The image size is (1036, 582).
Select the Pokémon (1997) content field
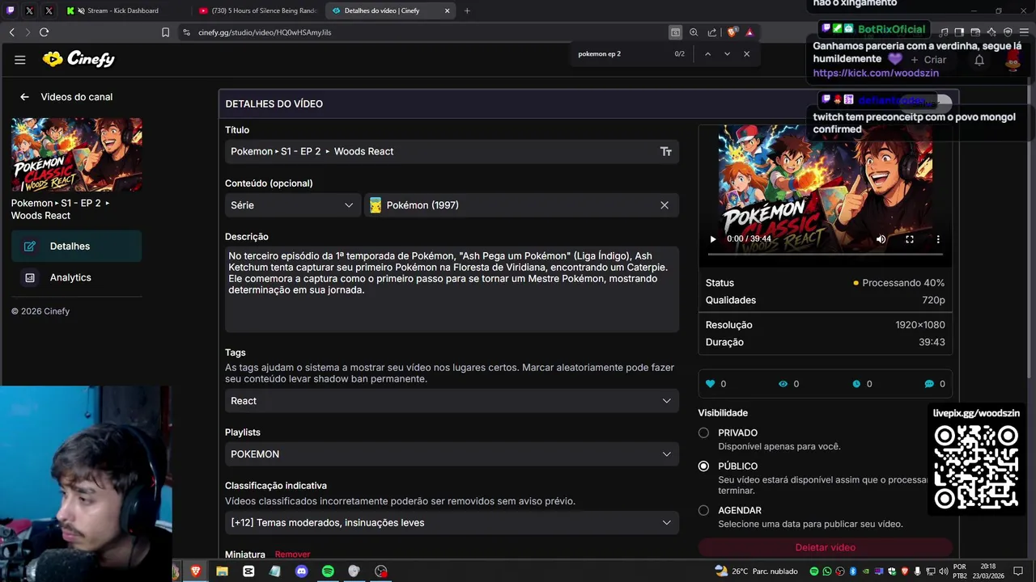click(x=521, y=205)
